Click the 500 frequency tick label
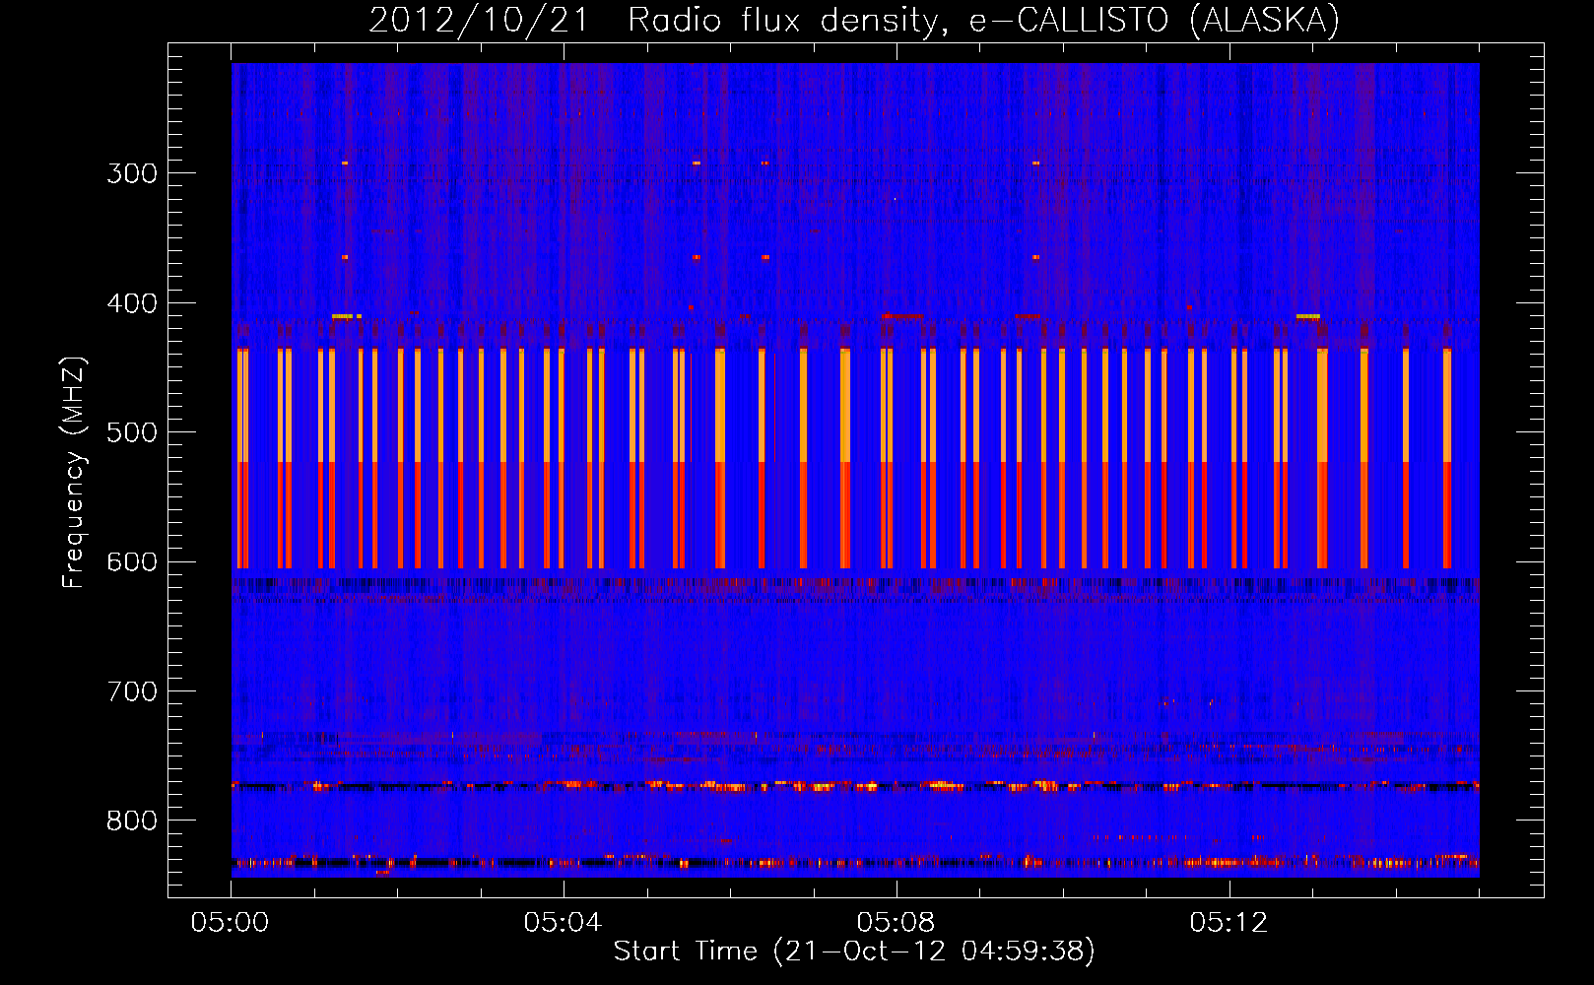 [132, 432]
